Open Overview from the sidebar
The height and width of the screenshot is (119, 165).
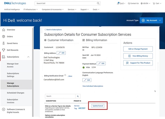[x=11, y=30]
